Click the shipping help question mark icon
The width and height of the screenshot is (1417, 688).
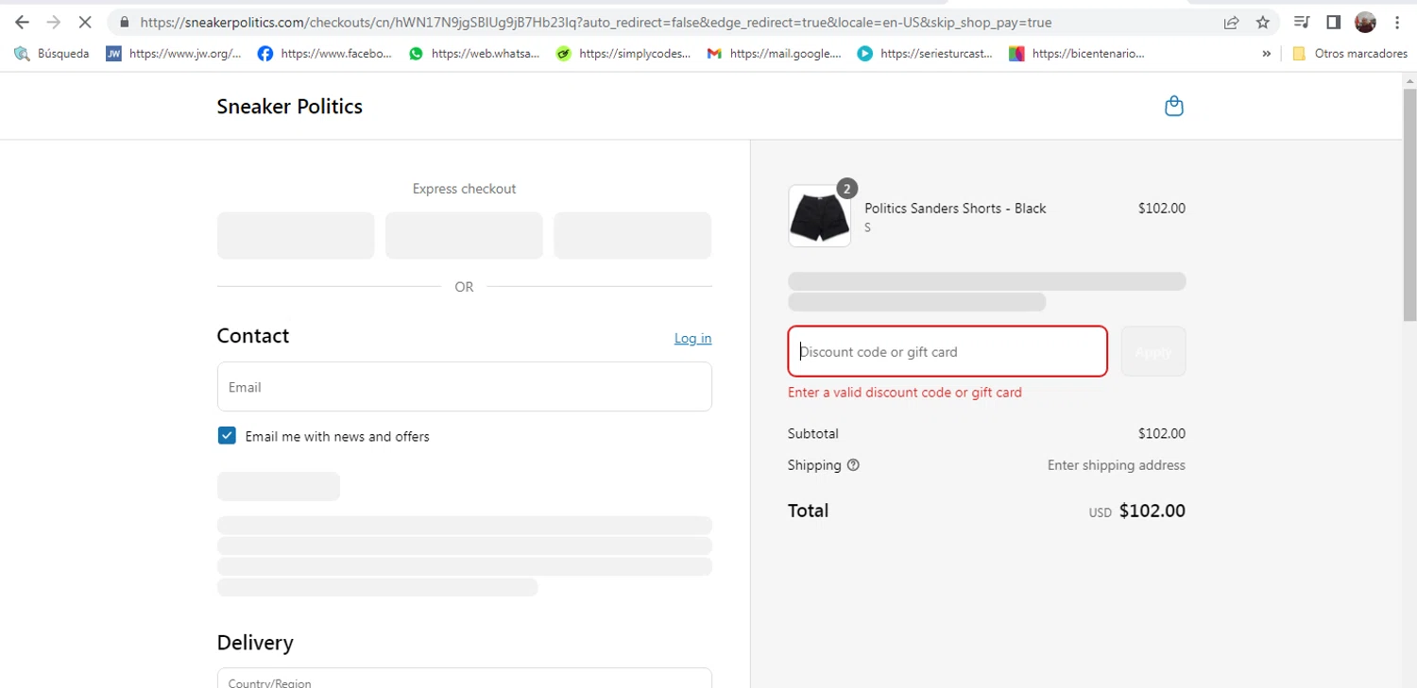(x=853, y=465)
